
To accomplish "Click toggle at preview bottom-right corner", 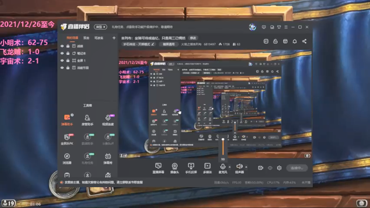I will pos(307,156).
